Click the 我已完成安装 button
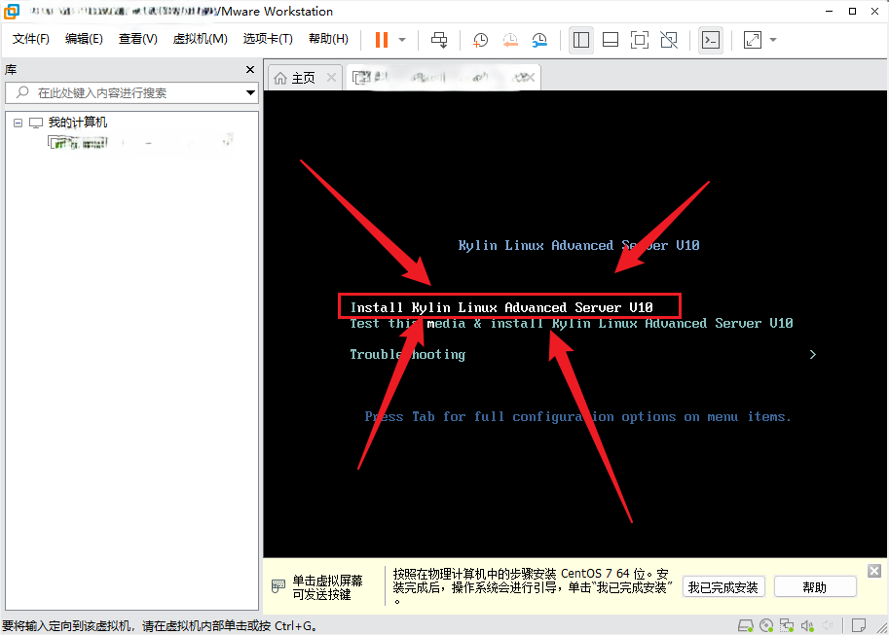Image resolution: width=889 pixels, height=635 pixels. (722, 587)
